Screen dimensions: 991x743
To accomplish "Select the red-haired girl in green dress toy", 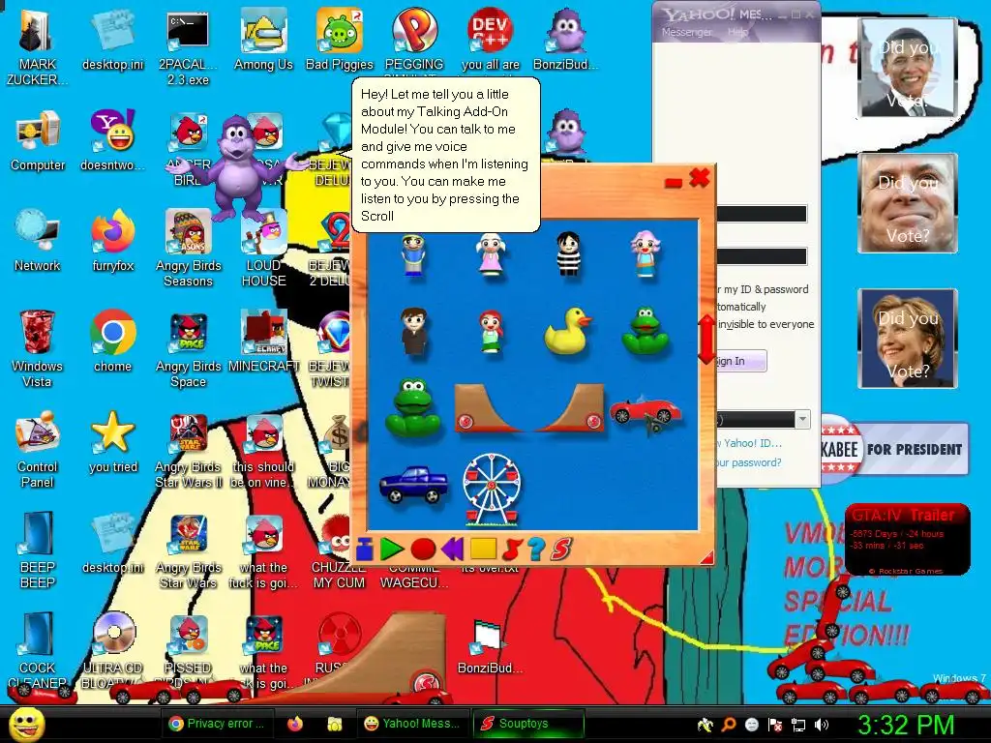I will (491, 331).
